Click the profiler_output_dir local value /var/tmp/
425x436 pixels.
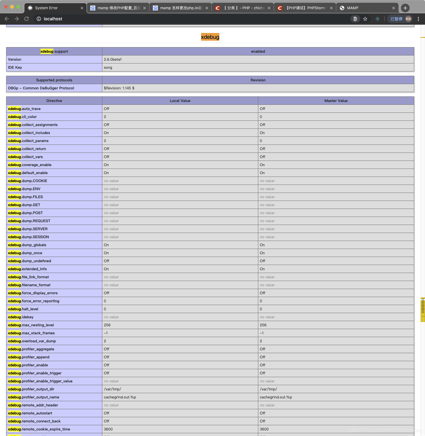[x=112, y=389]
